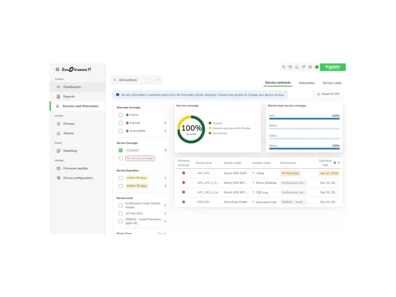Open Devices in the sidebar
Screen dimensions: 396x297
(78, 123)
